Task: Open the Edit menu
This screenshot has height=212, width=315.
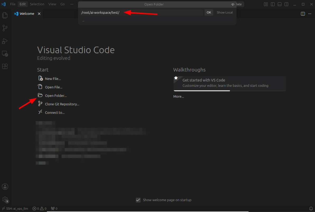Action: [23, 4]
